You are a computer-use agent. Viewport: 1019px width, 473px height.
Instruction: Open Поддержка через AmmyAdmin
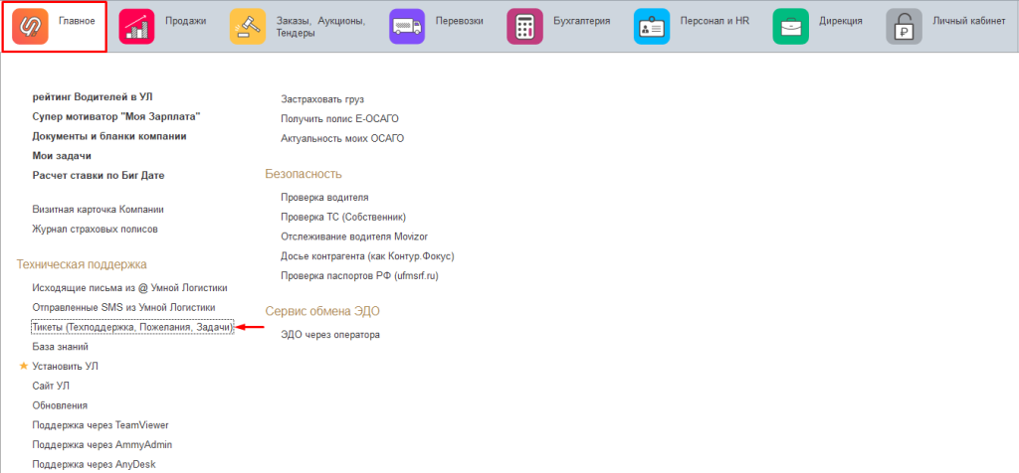102,444
